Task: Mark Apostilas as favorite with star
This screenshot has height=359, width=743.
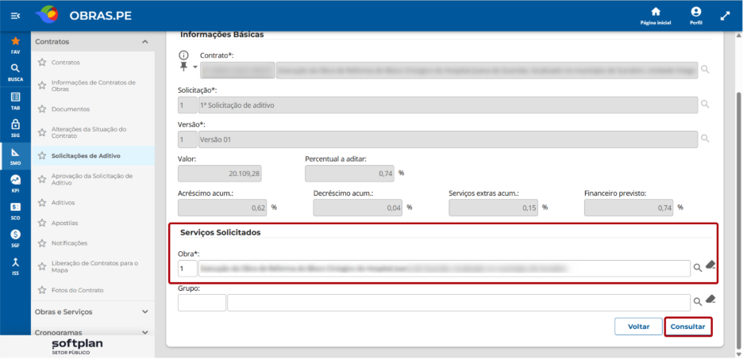Action: [x=42, y=223]
